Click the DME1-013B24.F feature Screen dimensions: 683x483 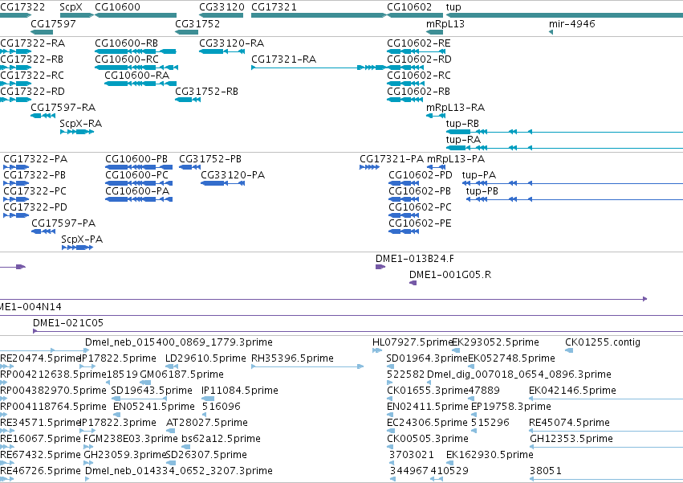[380, 267]
